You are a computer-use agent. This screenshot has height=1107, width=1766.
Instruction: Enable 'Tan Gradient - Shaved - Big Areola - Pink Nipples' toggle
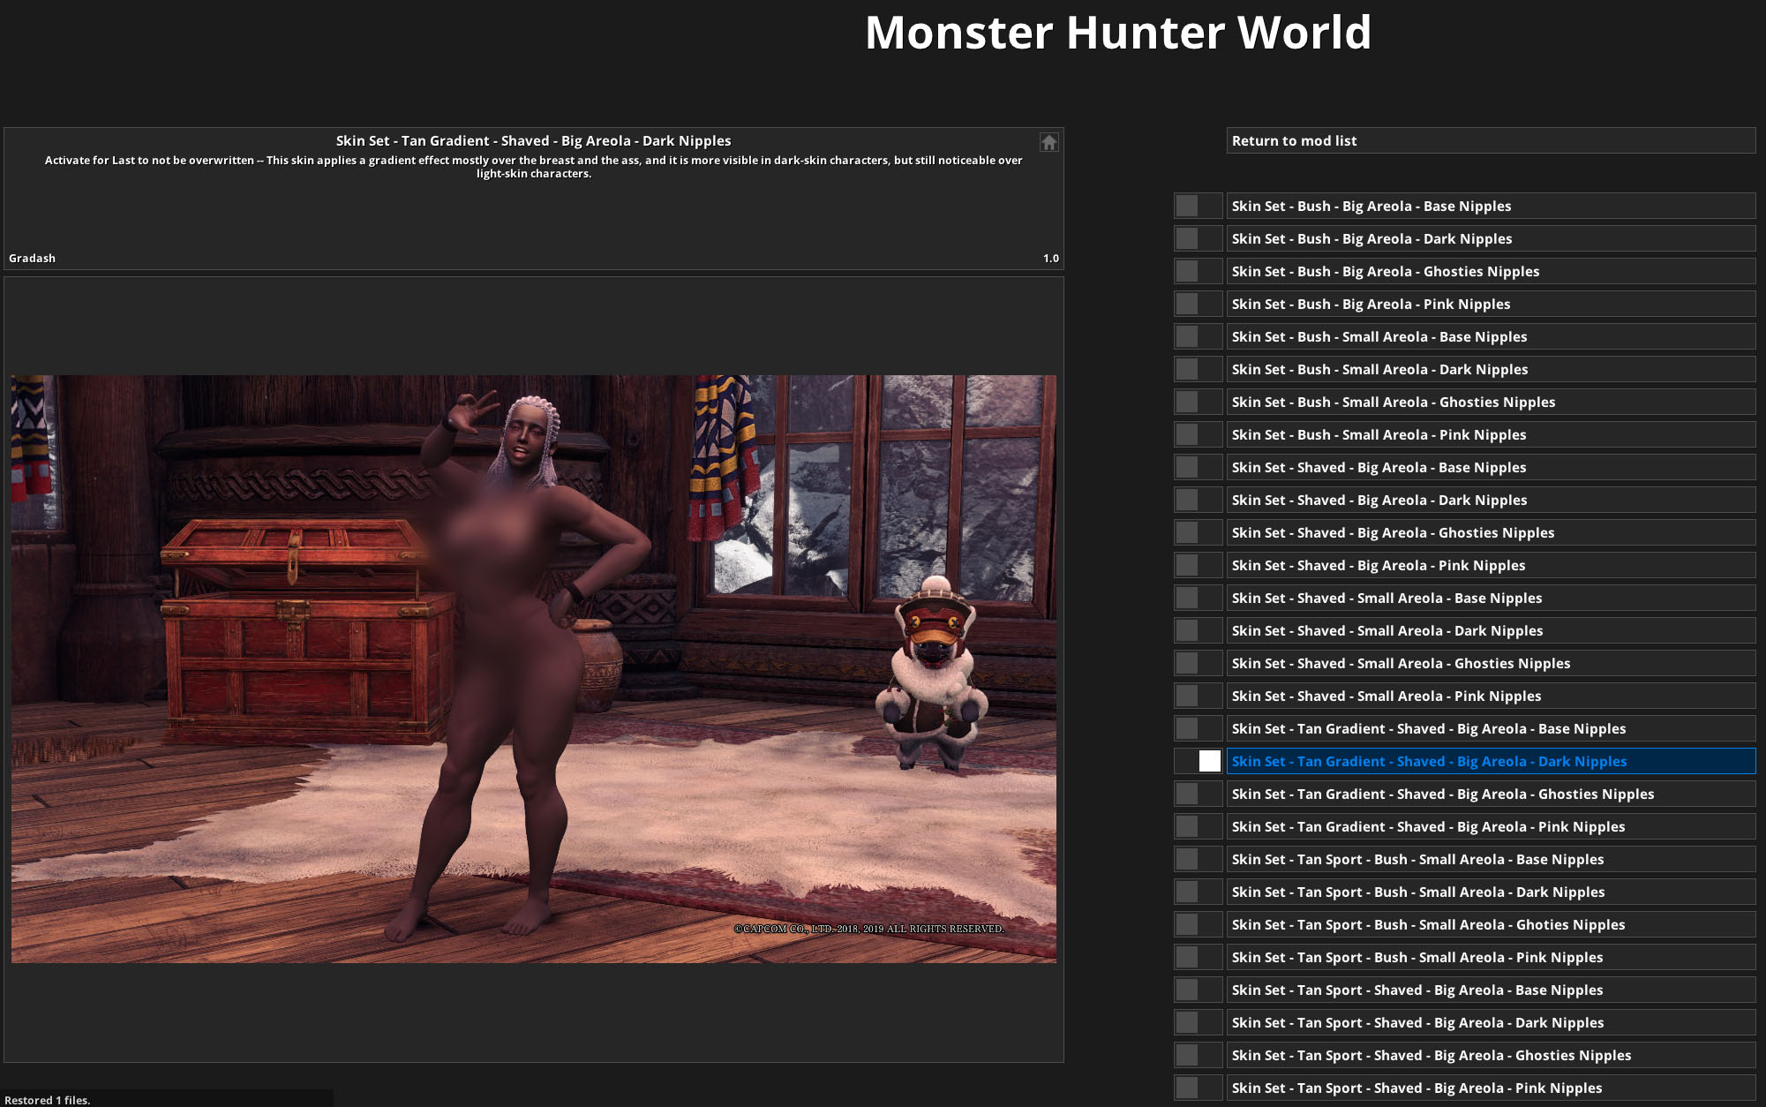coord(1198,826)
